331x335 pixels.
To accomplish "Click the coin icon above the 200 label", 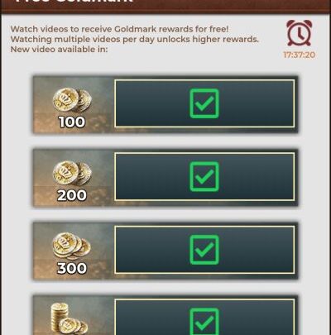I will pos(72,173).
